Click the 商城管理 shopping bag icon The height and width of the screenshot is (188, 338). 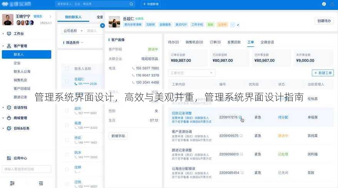point(9,118)
